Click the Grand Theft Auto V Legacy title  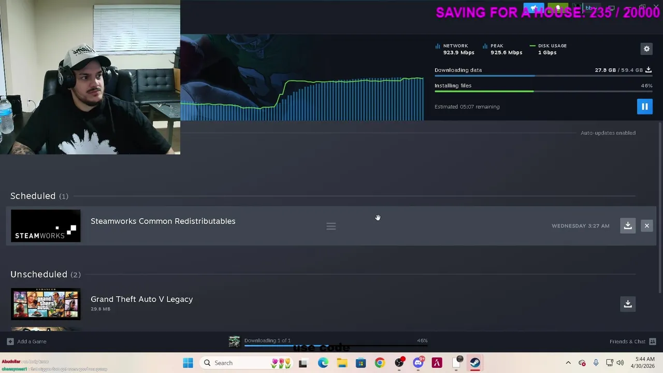[x=141, y=299]
